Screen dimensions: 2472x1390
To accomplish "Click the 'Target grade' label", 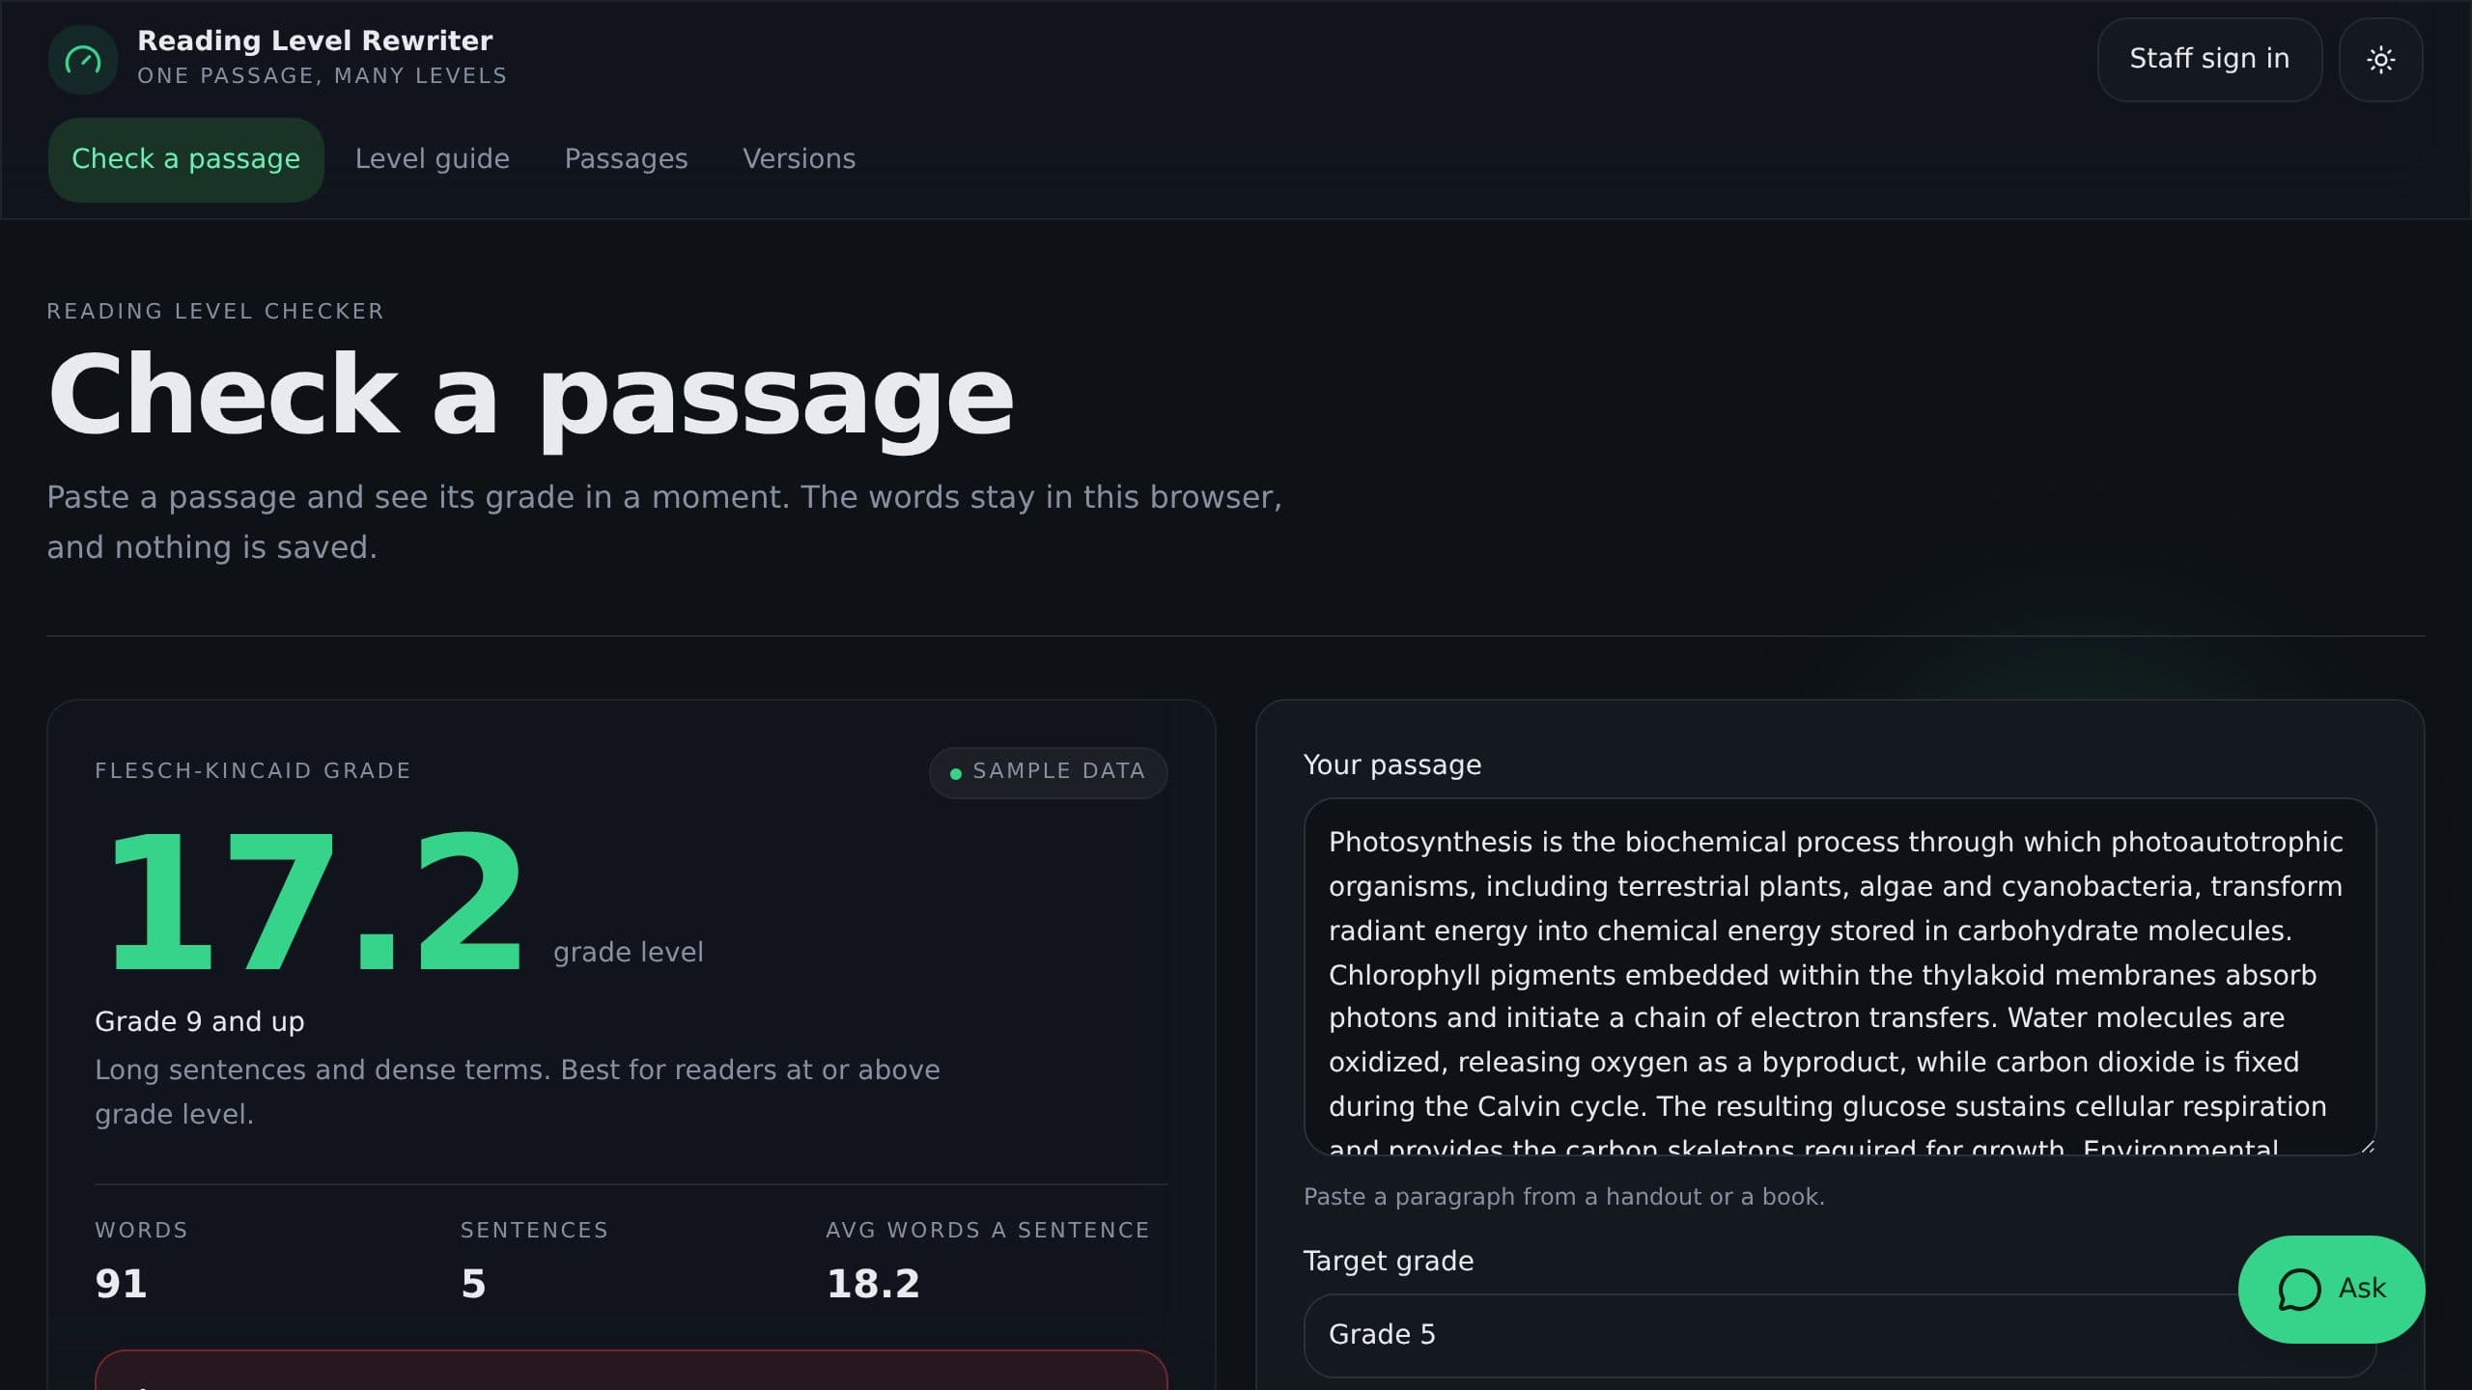I will (x=1388, y=1262).
